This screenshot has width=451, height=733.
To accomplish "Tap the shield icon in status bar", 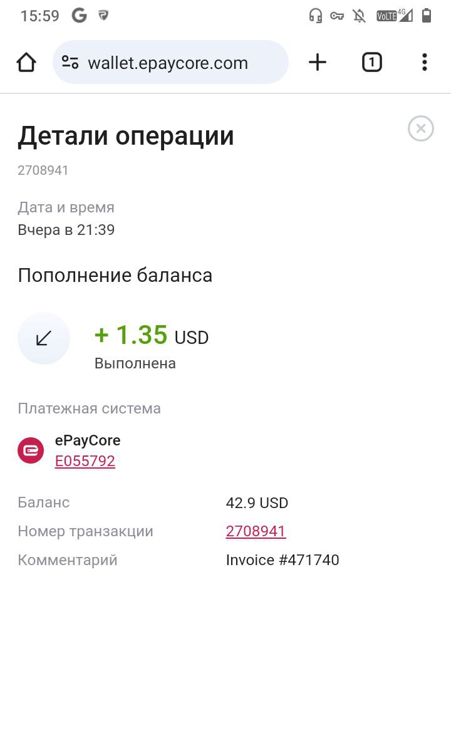I will tap(103, 16).
